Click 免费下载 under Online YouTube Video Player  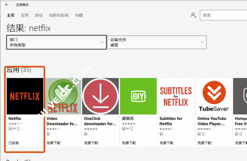205,143
